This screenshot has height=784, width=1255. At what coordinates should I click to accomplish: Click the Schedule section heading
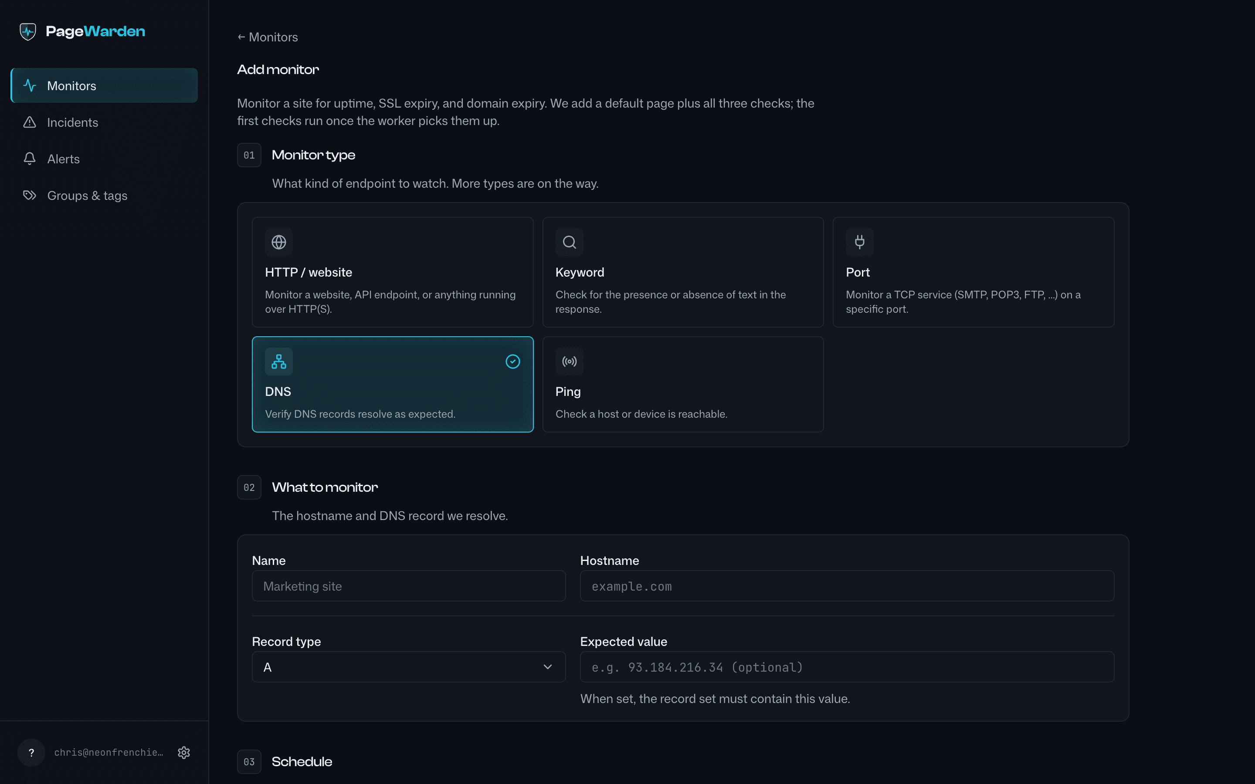(302, 762)
